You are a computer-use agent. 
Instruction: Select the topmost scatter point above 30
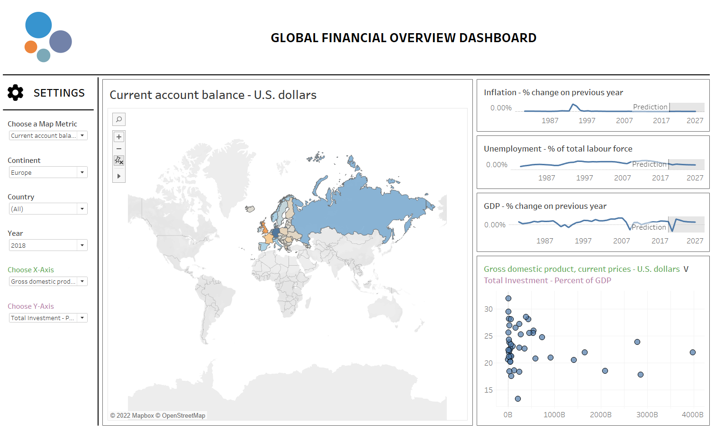pos(508,298)
